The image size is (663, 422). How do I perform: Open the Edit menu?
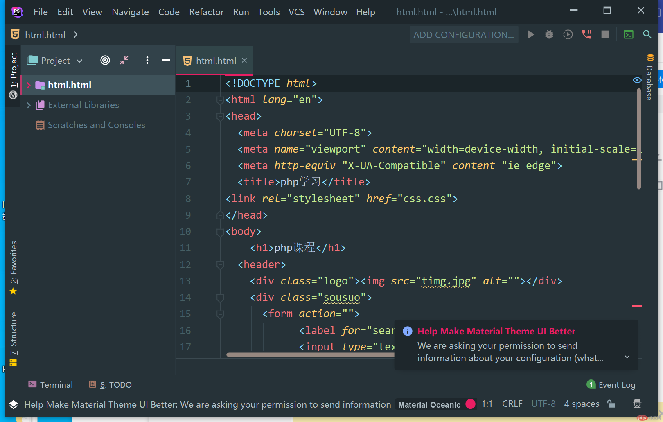[65, 12]
